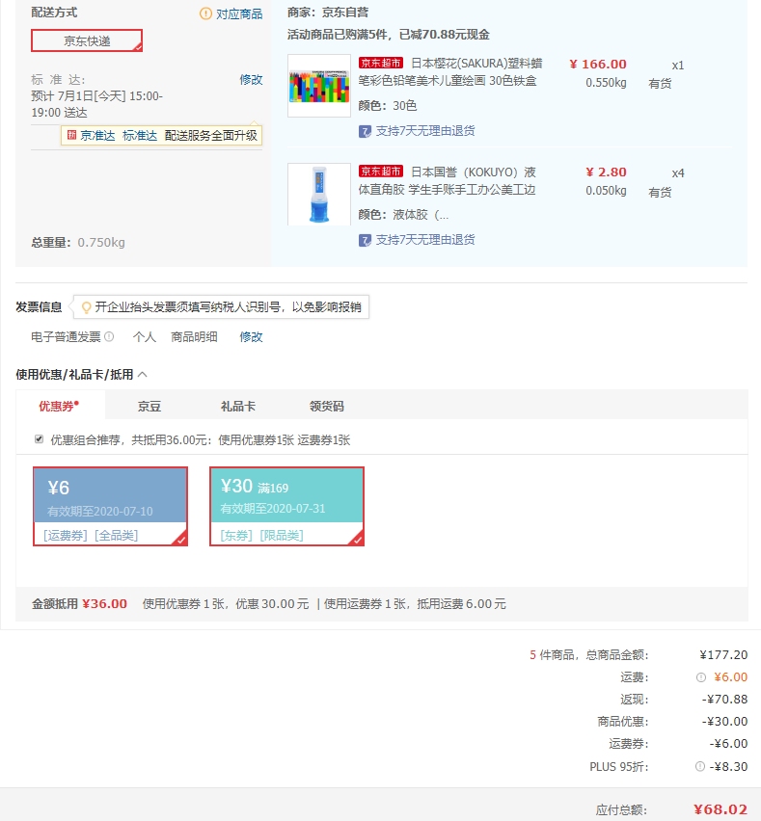
Task: Click the info icon beside PLUS 95折 discount
Action: click(699, 766)
